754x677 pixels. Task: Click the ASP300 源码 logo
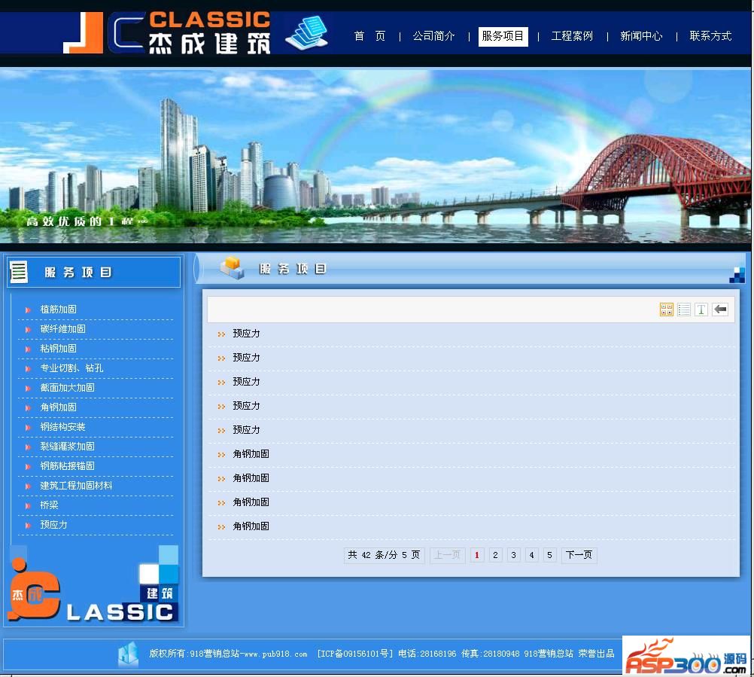tap(686, 657)
